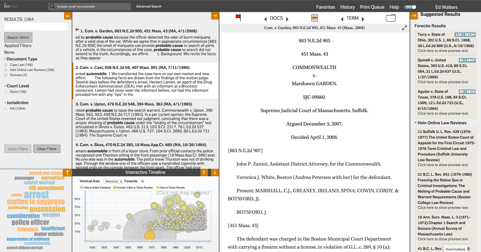The width and height of the screenshot is (481, 252).
Task: Show preview text for 11 Suffolk U. L. Rev. 429
Action: pyautogui.click(x=443, y=165)
